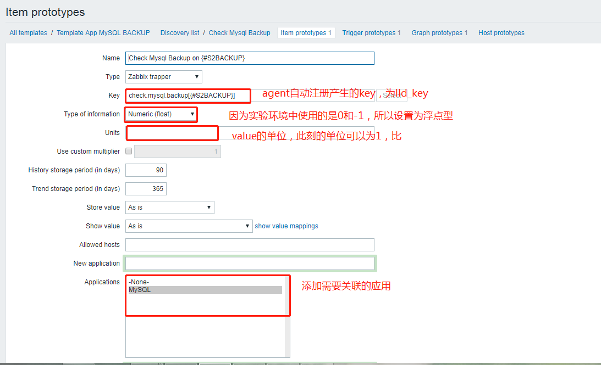
Task: Open the Type dropdown showing Zabbix trapper
Action: coord(164,77)
